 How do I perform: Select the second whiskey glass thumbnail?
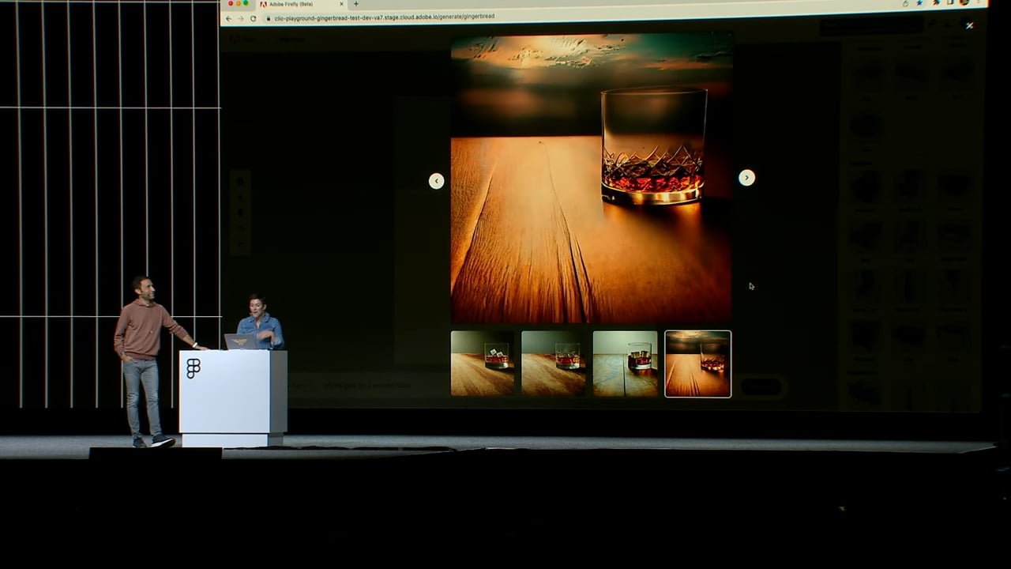[553, 364]
